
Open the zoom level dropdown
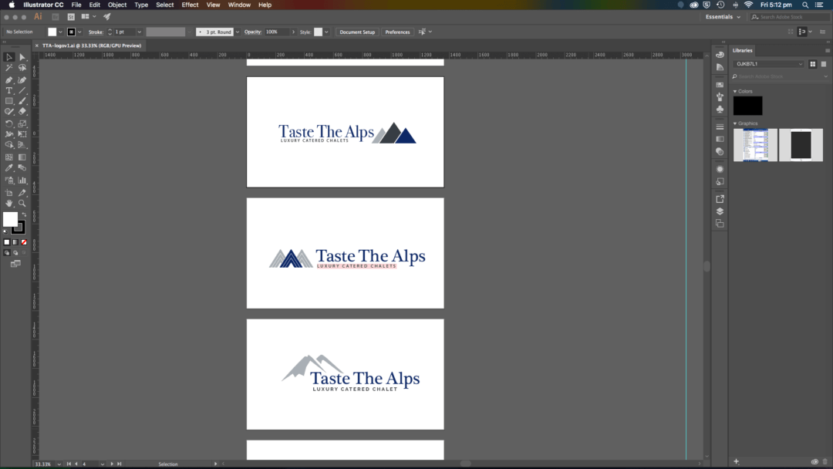coord(59,464)
